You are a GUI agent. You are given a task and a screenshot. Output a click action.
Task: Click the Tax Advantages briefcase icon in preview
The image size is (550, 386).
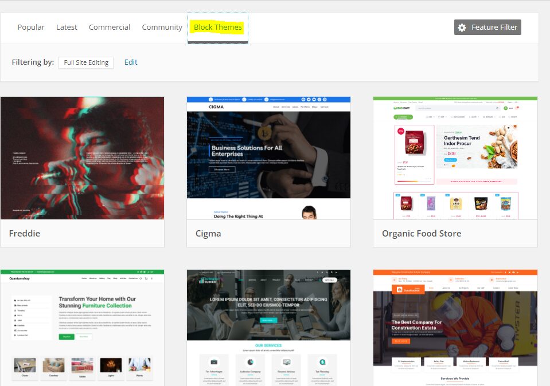click(x=214, y=362)
